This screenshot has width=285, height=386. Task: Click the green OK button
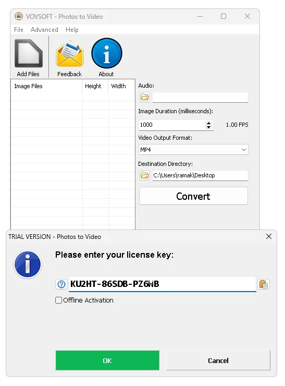[x=107, y=360]
